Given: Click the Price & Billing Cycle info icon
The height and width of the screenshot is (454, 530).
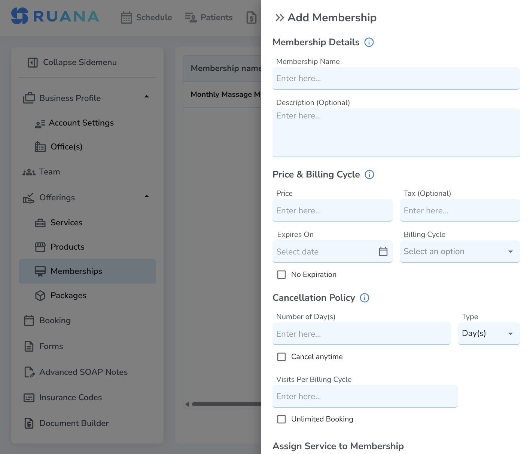Looking at the screenshot, I should click(369, 175).
